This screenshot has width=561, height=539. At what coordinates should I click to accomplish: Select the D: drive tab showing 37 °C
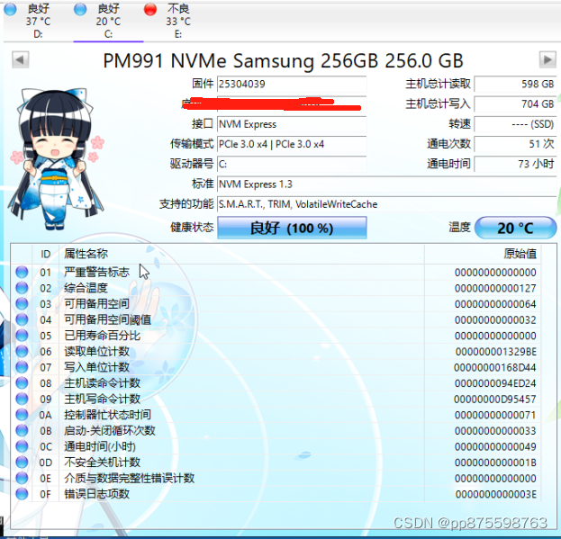coord(38,22)
